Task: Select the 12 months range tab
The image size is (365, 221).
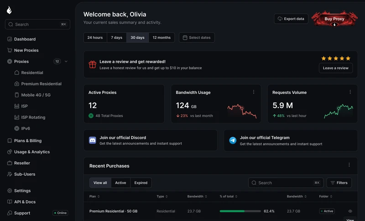Action: click(x=162, y=37)
